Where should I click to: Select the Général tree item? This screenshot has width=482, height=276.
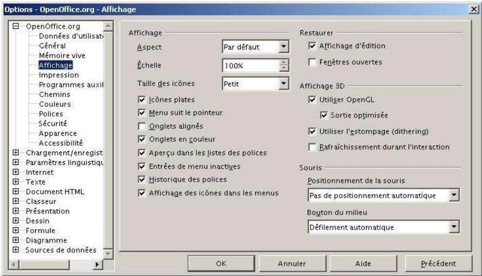pyautogui.click(x=52, y=46)
